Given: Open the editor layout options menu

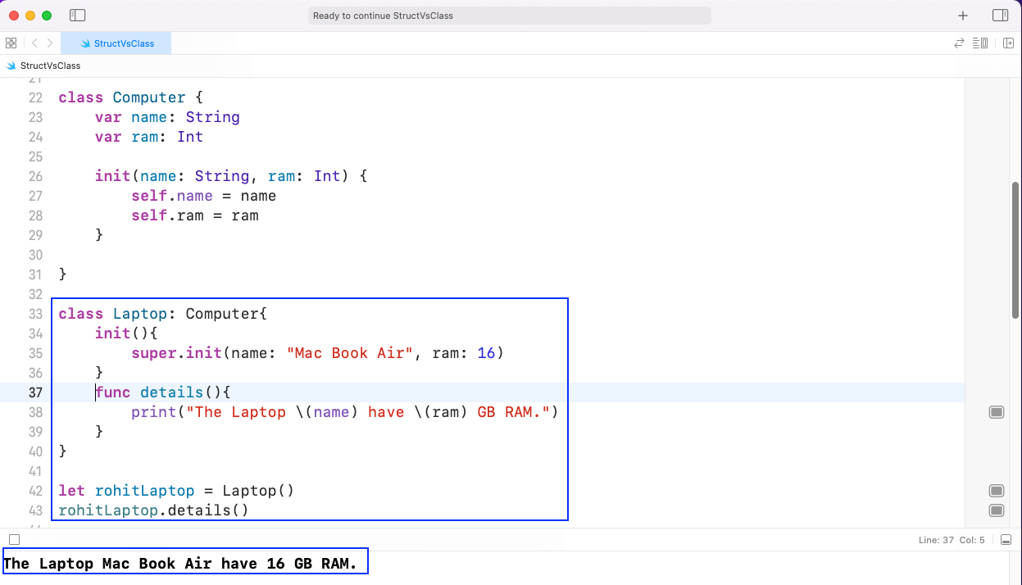Looking at the screenshot, I should 980,43.
